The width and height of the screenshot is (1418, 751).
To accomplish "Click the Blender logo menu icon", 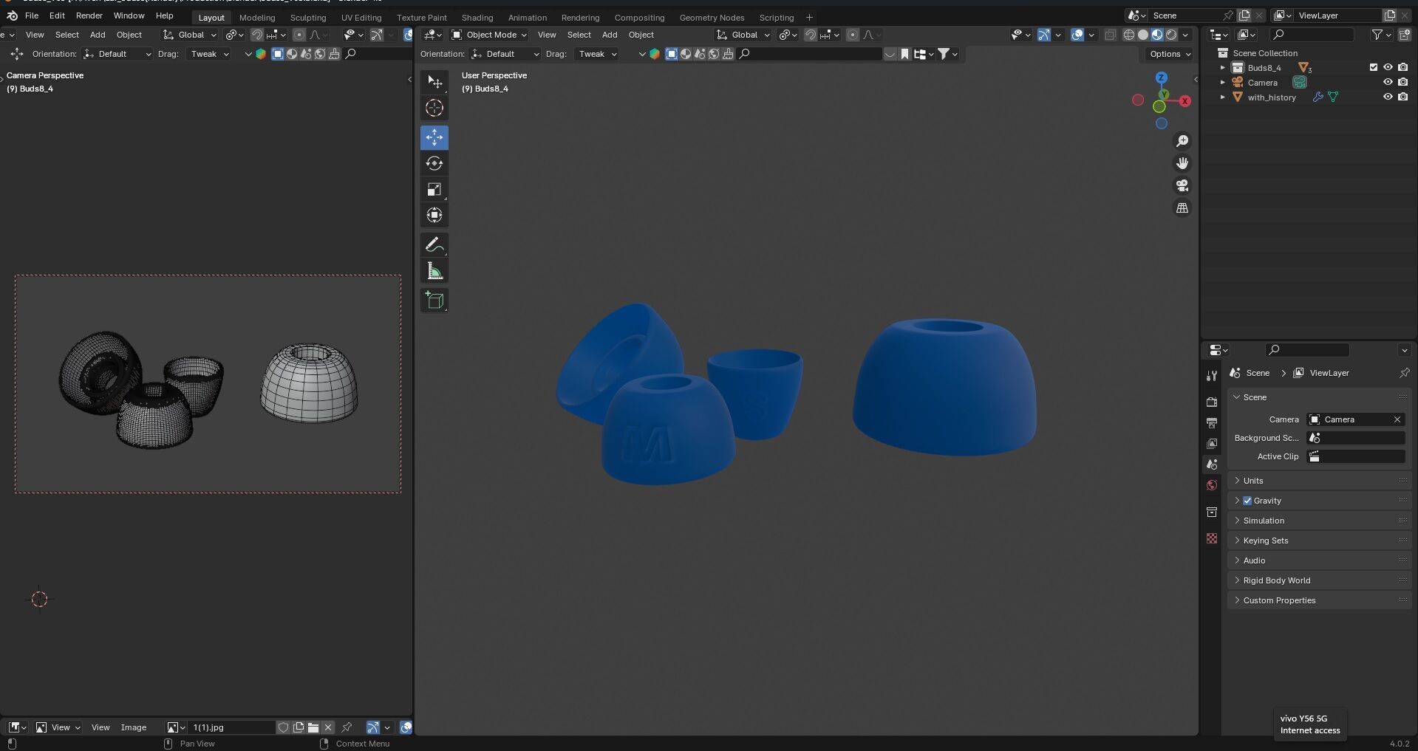I will tap(12, 16).
